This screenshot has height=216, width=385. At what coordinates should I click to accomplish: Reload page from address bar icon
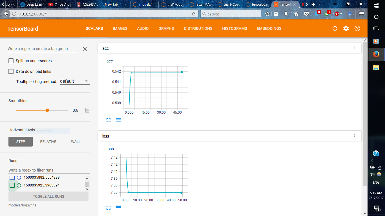coord(194,14)
